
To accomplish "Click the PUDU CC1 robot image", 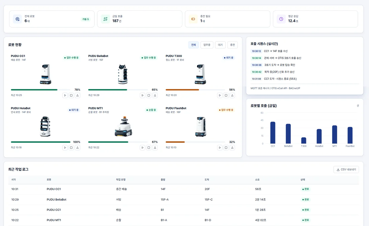I will [x=46, y=74].
